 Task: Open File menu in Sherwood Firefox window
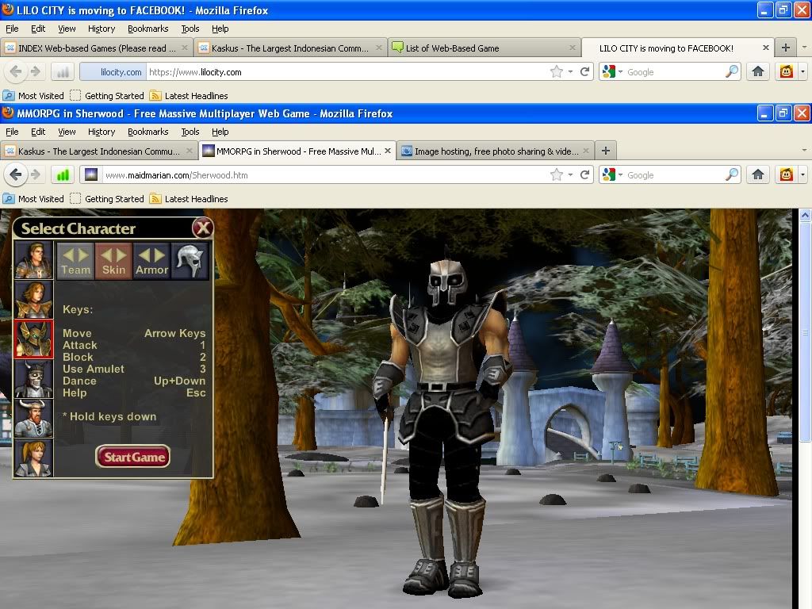[12, 132]
